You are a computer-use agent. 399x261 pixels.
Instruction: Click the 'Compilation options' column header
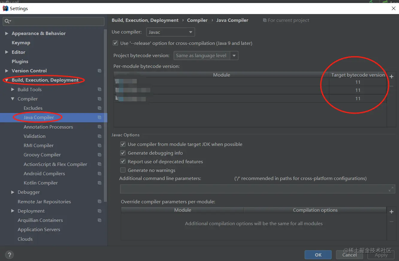coord(315,210)
